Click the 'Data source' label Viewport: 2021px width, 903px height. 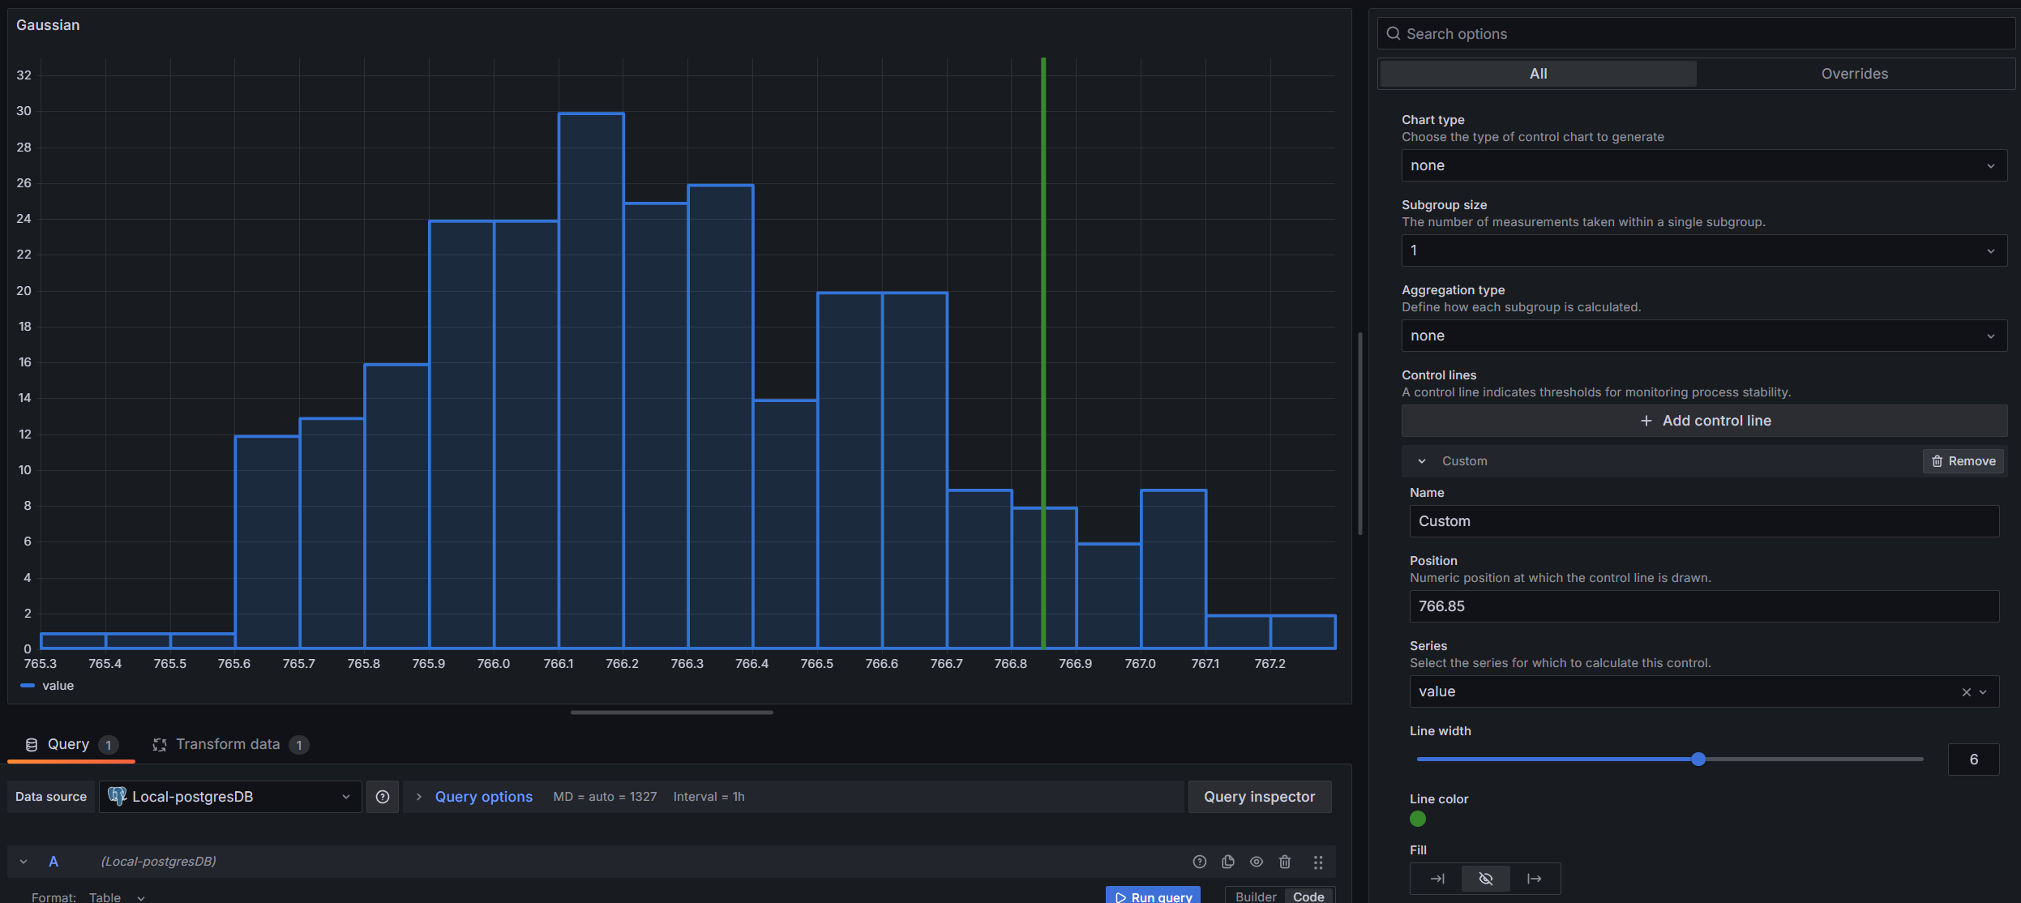tap(51, 797)
